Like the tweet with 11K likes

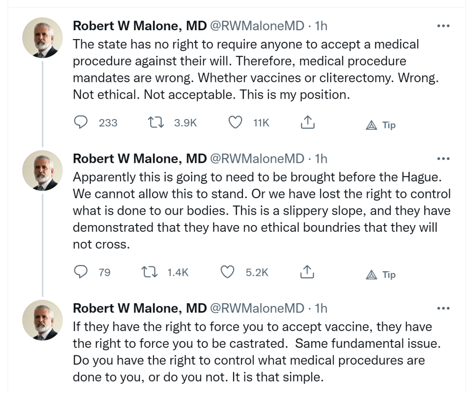pos(236,122)
